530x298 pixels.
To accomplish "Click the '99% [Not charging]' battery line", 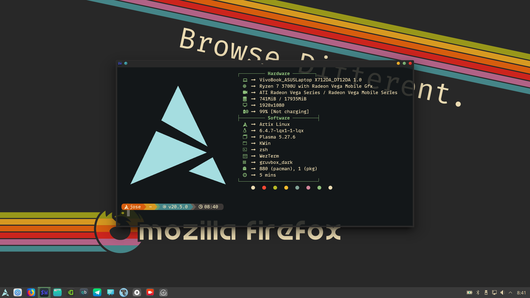I will (284, 112).
